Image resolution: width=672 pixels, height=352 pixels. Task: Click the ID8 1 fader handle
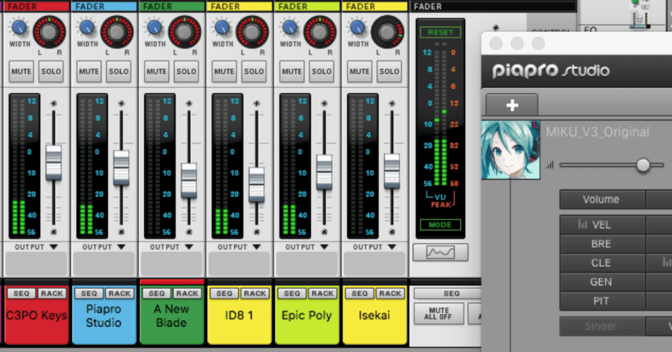[257, 184]
